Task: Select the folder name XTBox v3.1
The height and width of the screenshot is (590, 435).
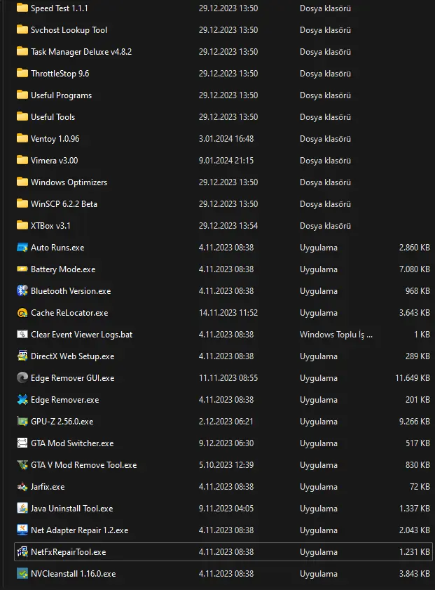Action: pos(50,226)
